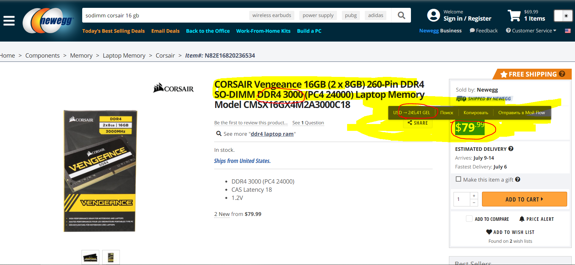Open estimated delivery help icon
Viewport: 575px width, 265px height.
click(511, 149)
